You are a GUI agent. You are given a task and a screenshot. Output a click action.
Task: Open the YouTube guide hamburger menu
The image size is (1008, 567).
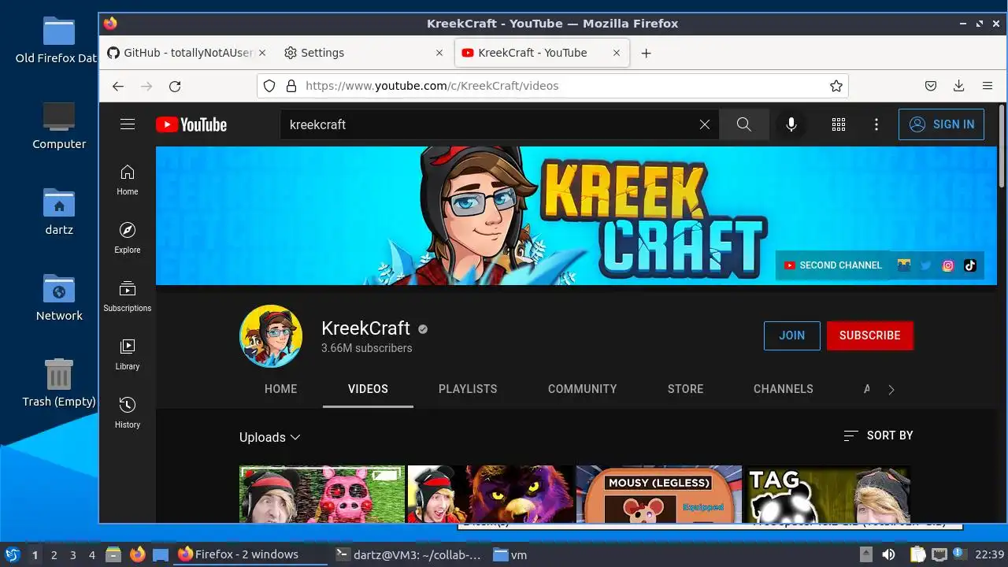pos(128,124)
